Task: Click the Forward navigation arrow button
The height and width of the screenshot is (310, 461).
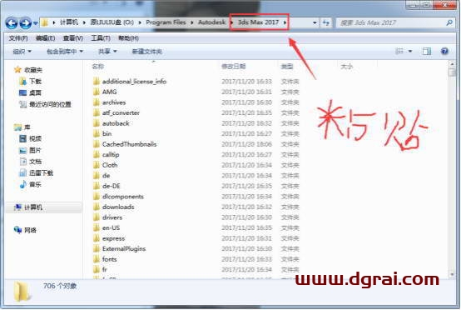Action: click(x=25, y=22)
